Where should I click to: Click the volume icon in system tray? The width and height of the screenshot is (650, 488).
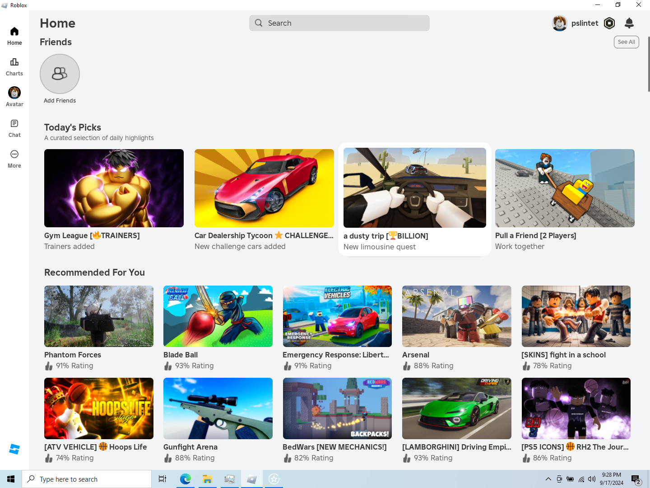pos(592,479)
